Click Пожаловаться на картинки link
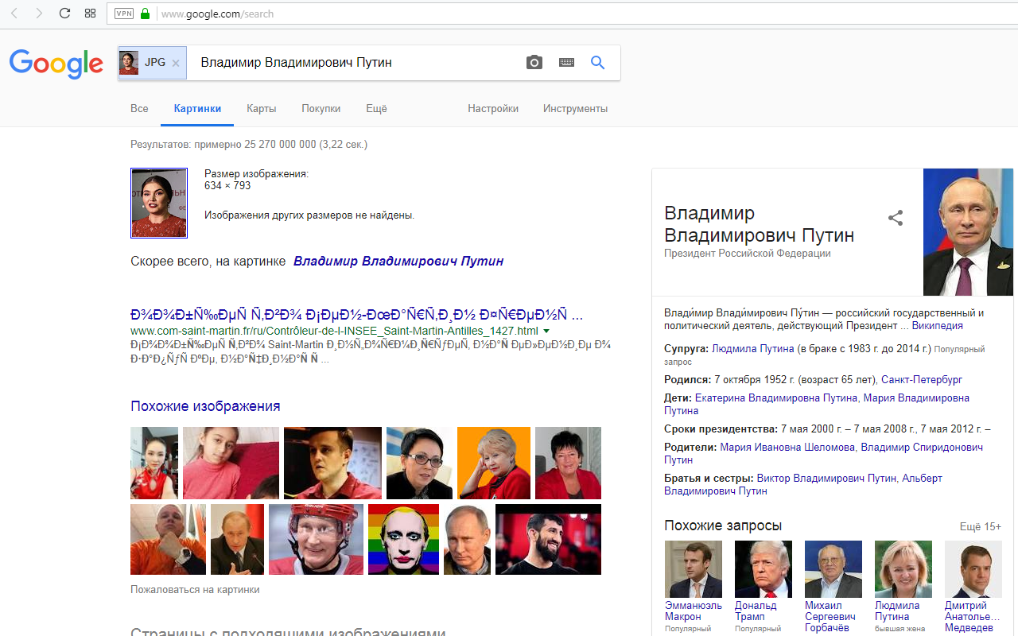The height and width of the screenshot is (636, 1018). [x=195, y=590]
